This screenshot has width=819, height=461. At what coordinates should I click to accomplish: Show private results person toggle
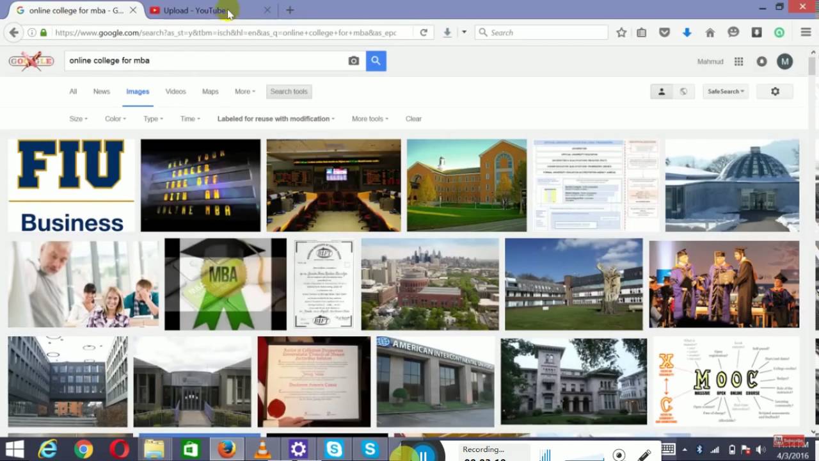coord(662,92)
